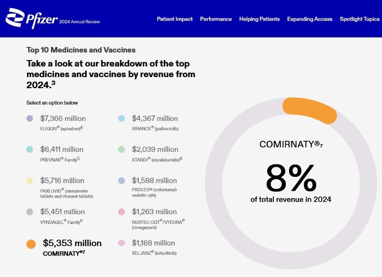
Task: Click the Pfizer logo in the header
Action: (x=31, y=18)
